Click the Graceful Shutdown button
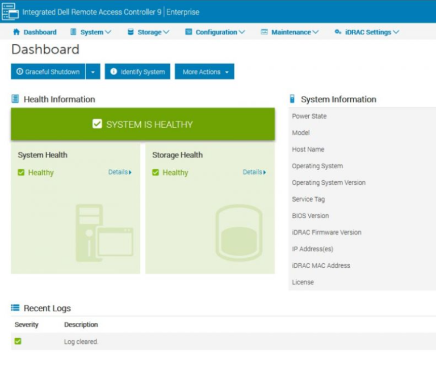Viewport: 436px width, 366px height. [x=48, y=72]
